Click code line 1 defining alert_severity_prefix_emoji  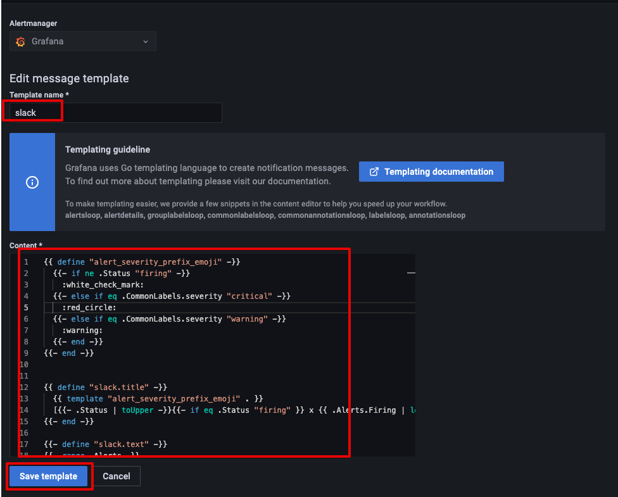coord(142,261)
